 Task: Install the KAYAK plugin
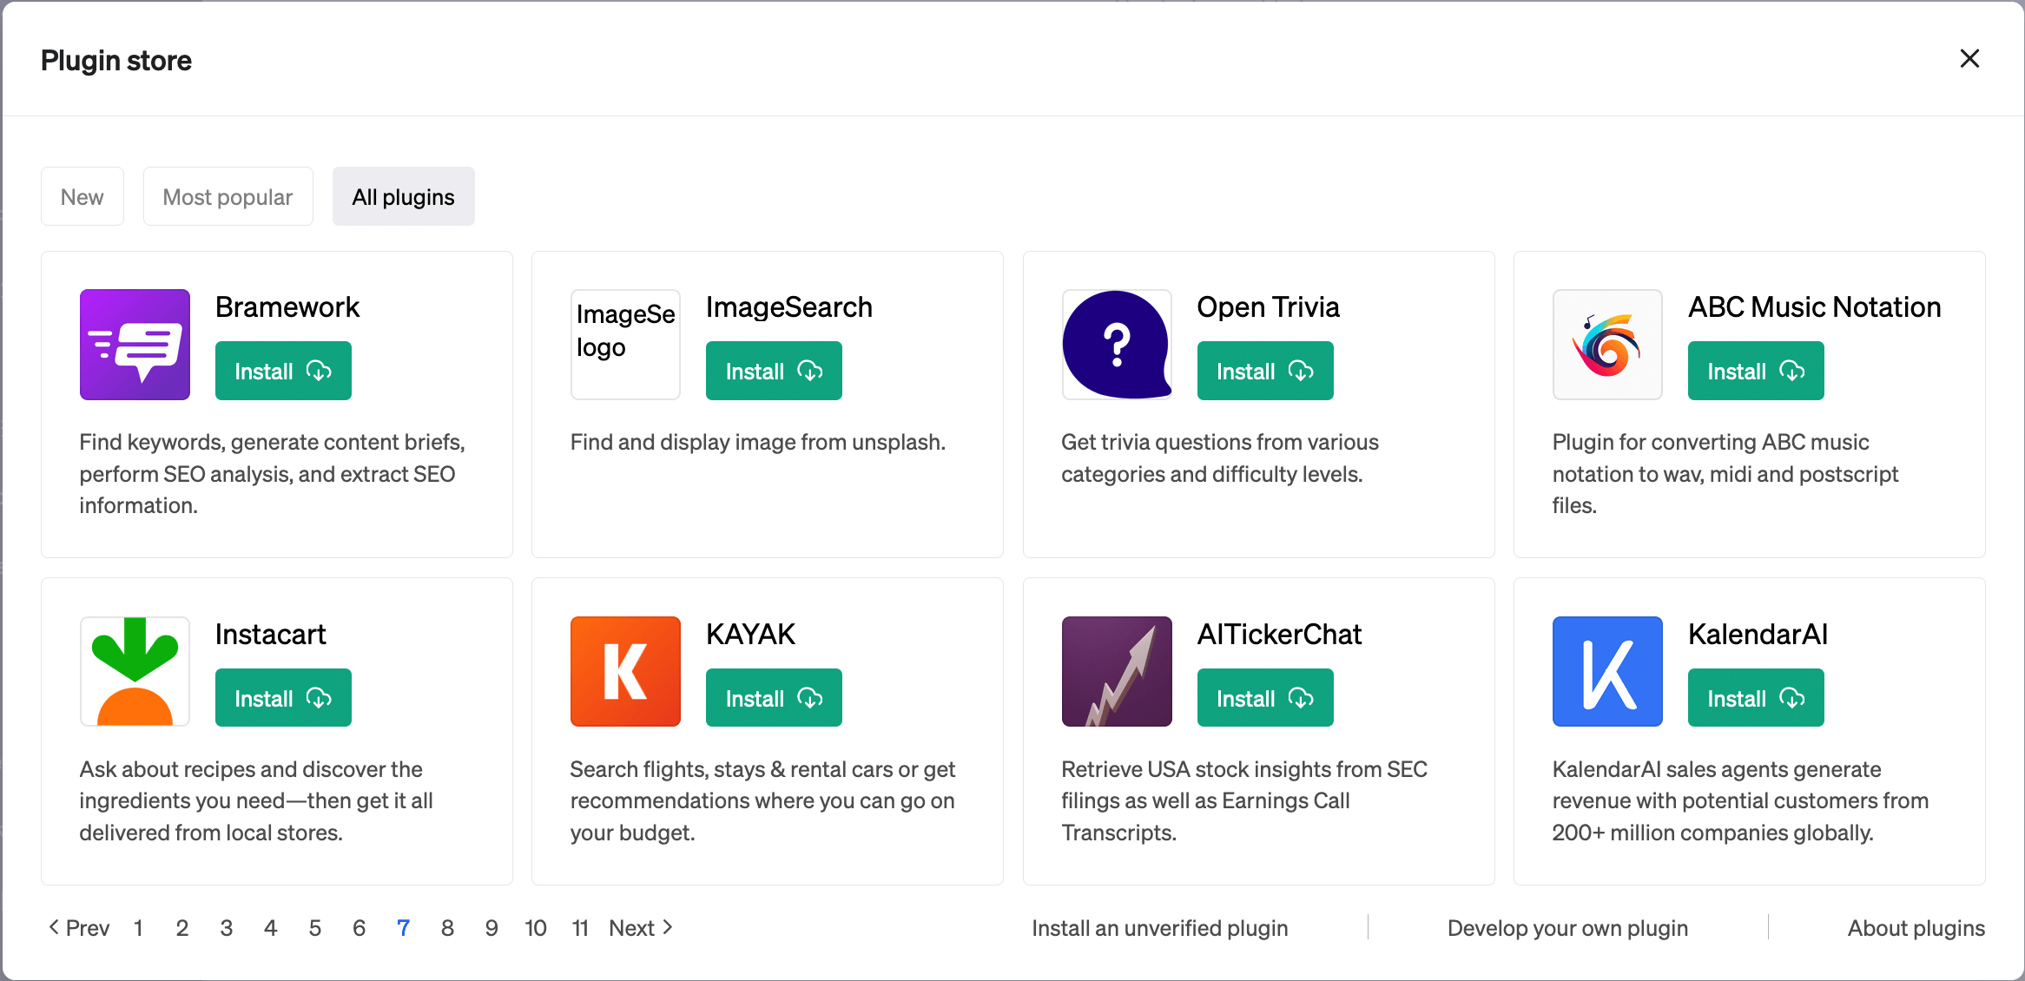click(x=772, y=697)
